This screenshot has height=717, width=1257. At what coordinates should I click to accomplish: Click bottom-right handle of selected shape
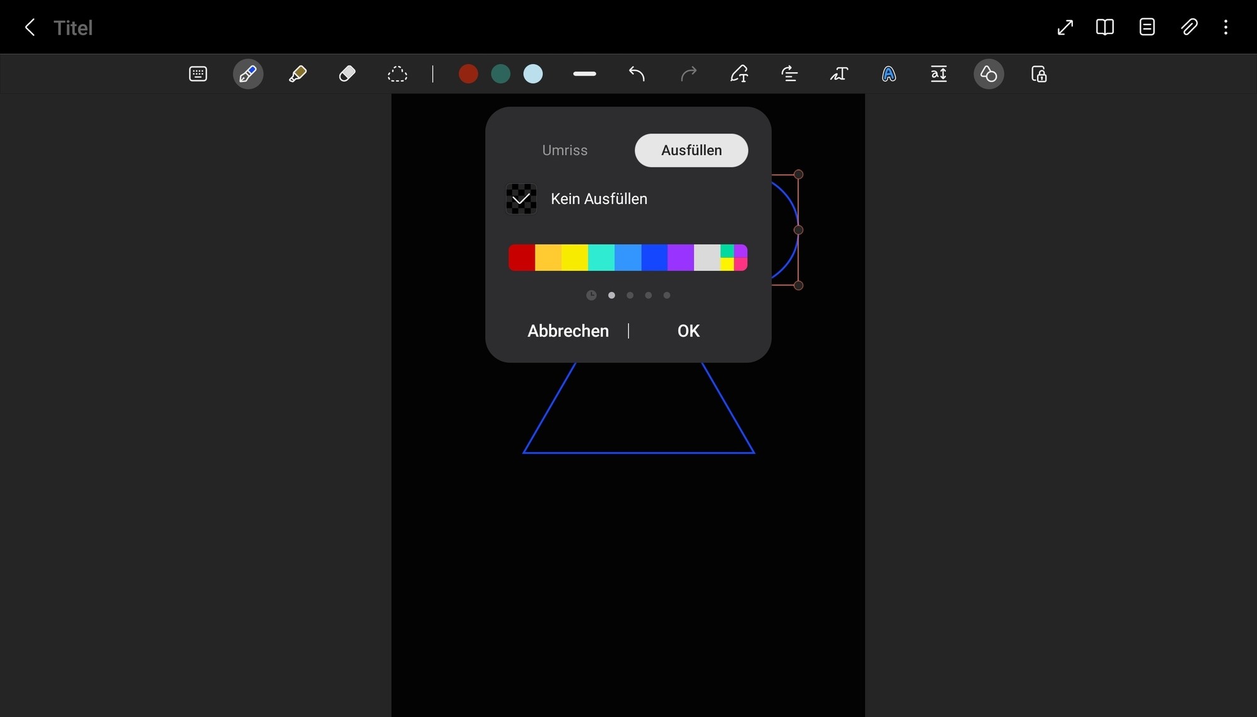(798, 286)
